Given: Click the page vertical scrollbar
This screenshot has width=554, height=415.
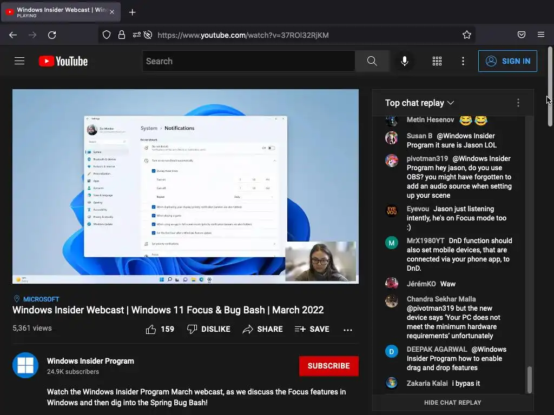Looking at the screenshot, I should coord(550,86).
